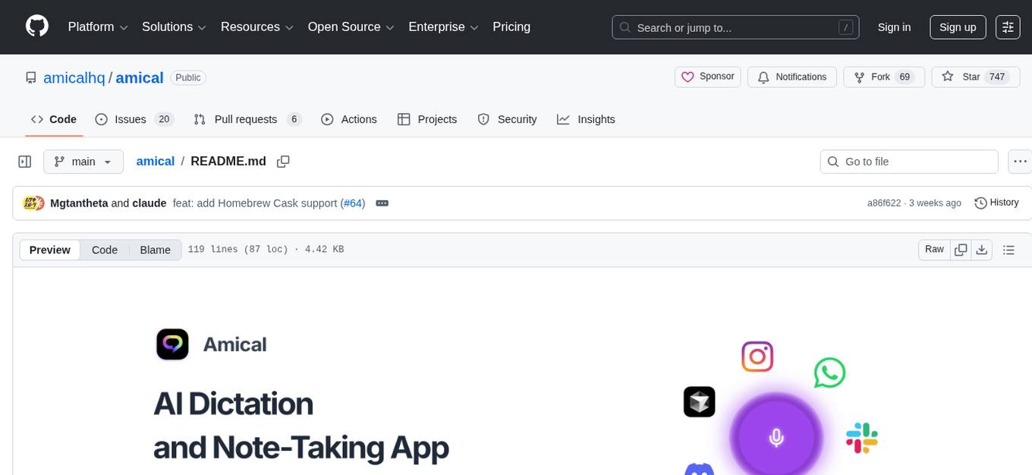Open the main branch dropdown
This screenshot has width=1032, height=475.
pos(83,162)
